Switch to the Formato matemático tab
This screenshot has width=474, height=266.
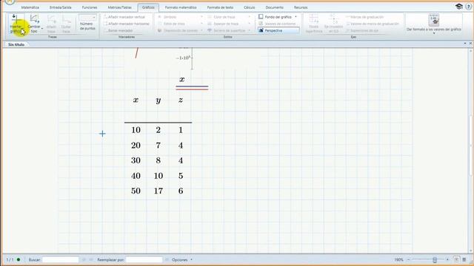[x=181, y=7]
